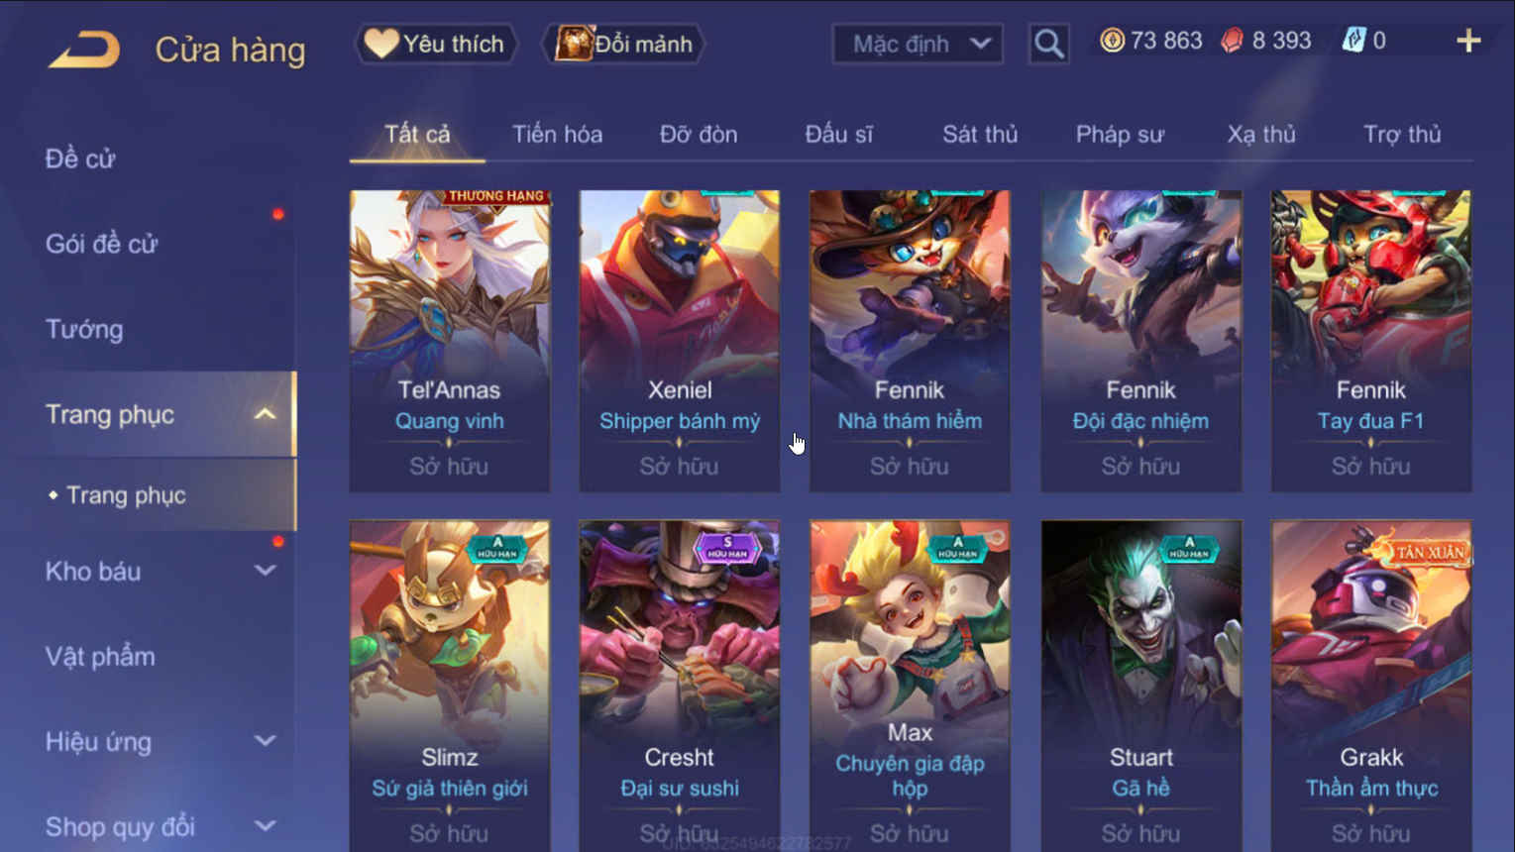This screenshot has height=852, width=1515.
Task: Open Xeniel Shipper bánh mỳ skin card
Action: [680, 341]
